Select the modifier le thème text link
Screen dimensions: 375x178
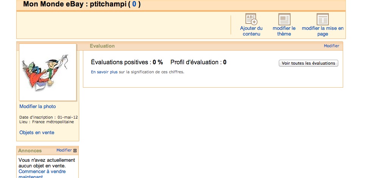pos(284,31)
